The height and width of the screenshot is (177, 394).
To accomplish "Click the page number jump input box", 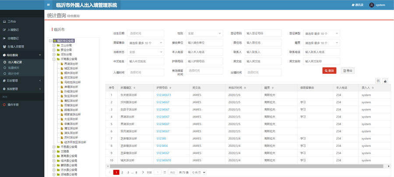I will coord(158,172).
